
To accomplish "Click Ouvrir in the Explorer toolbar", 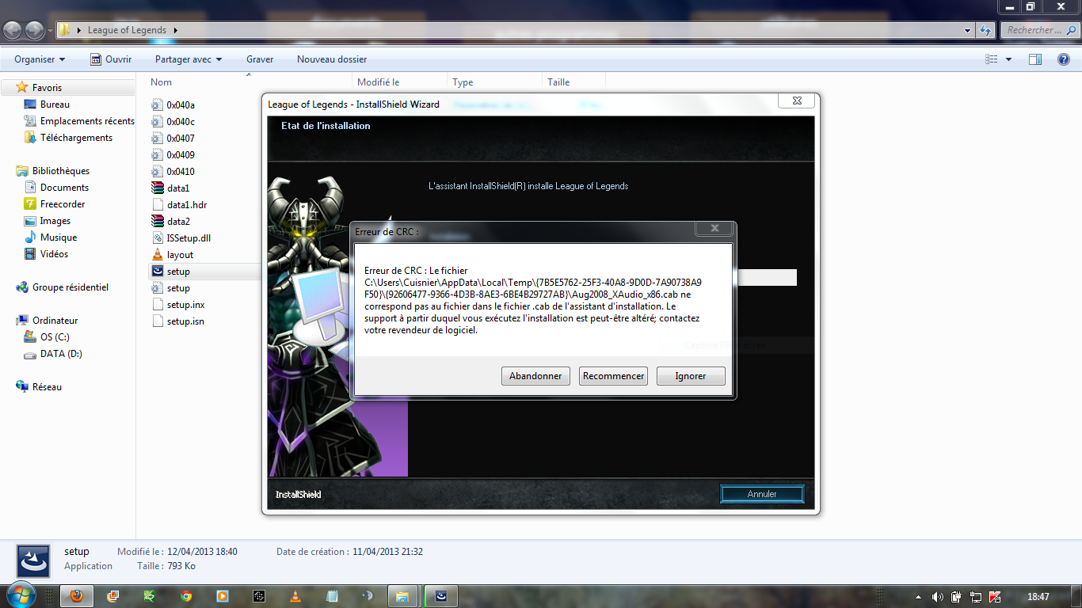I will pyautogui.click(x=111, y=59).
